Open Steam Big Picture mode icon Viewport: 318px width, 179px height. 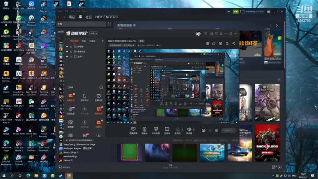point(269,12)
